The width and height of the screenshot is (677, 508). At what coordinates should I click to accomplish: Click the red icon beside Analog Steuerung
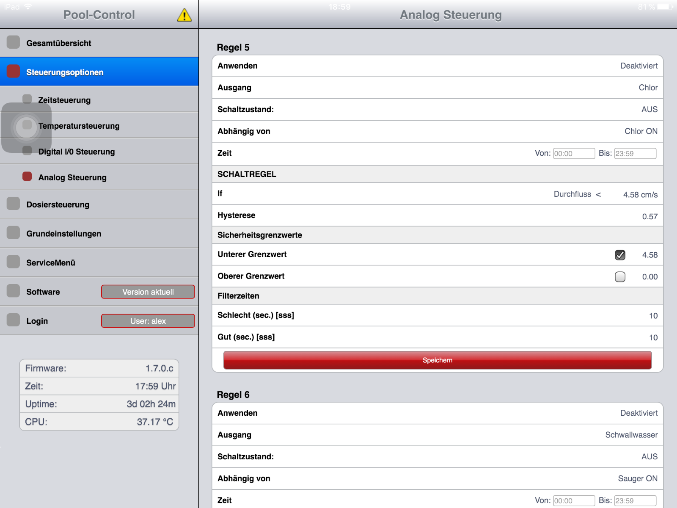27,177
